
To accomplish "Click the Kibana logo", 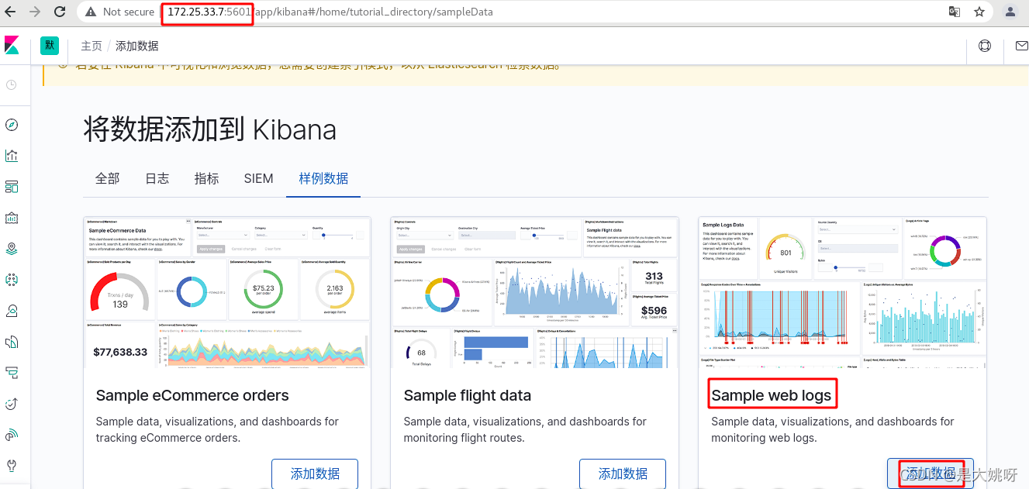I will [x=12, y=45].
